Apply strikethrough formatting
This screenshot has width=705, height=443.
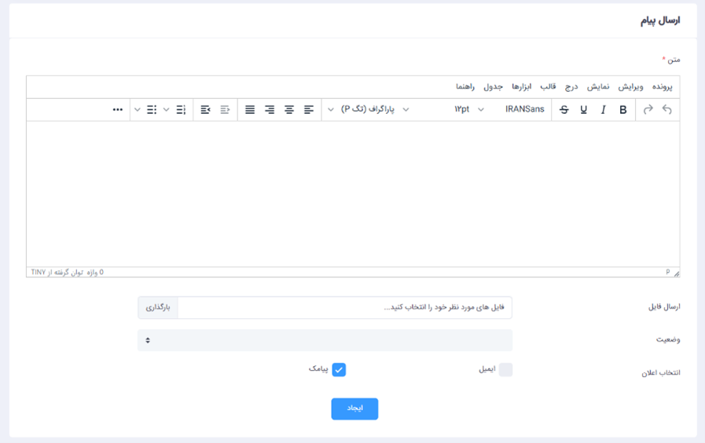[x=564, y=110]
